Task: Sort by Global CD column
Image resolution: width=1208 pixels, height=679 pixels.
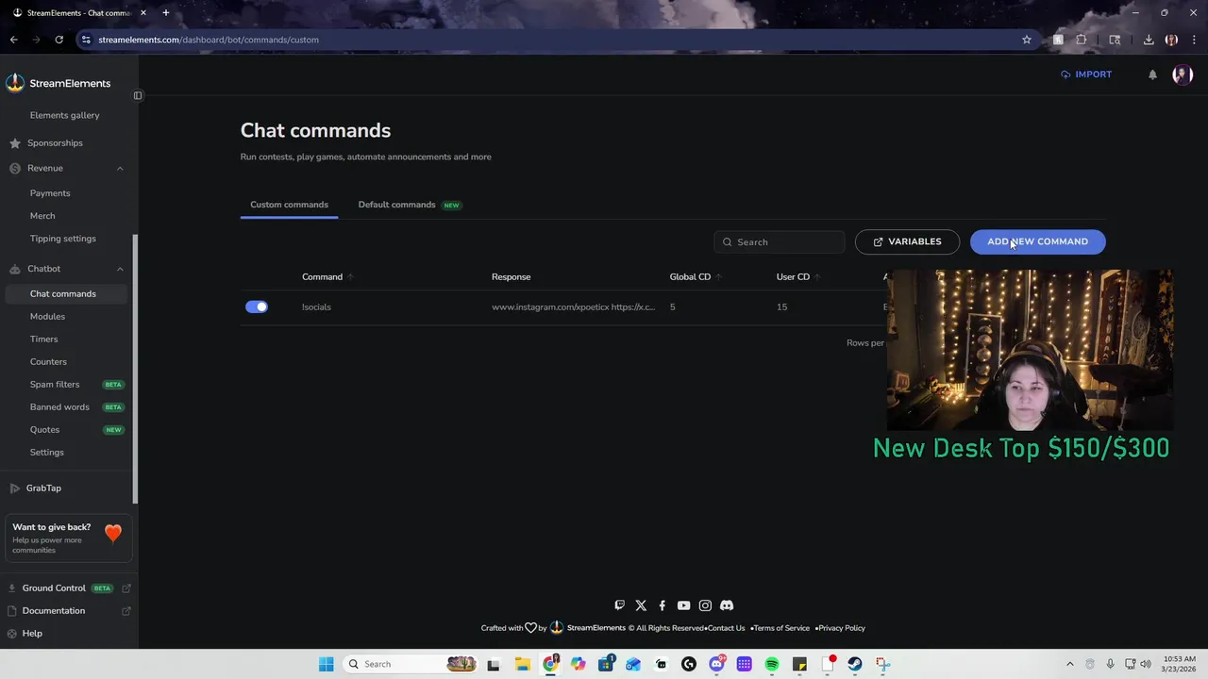Action: (696, 276)
